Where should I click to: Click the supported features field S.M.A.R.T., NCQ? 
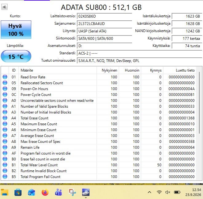[140, 61]
